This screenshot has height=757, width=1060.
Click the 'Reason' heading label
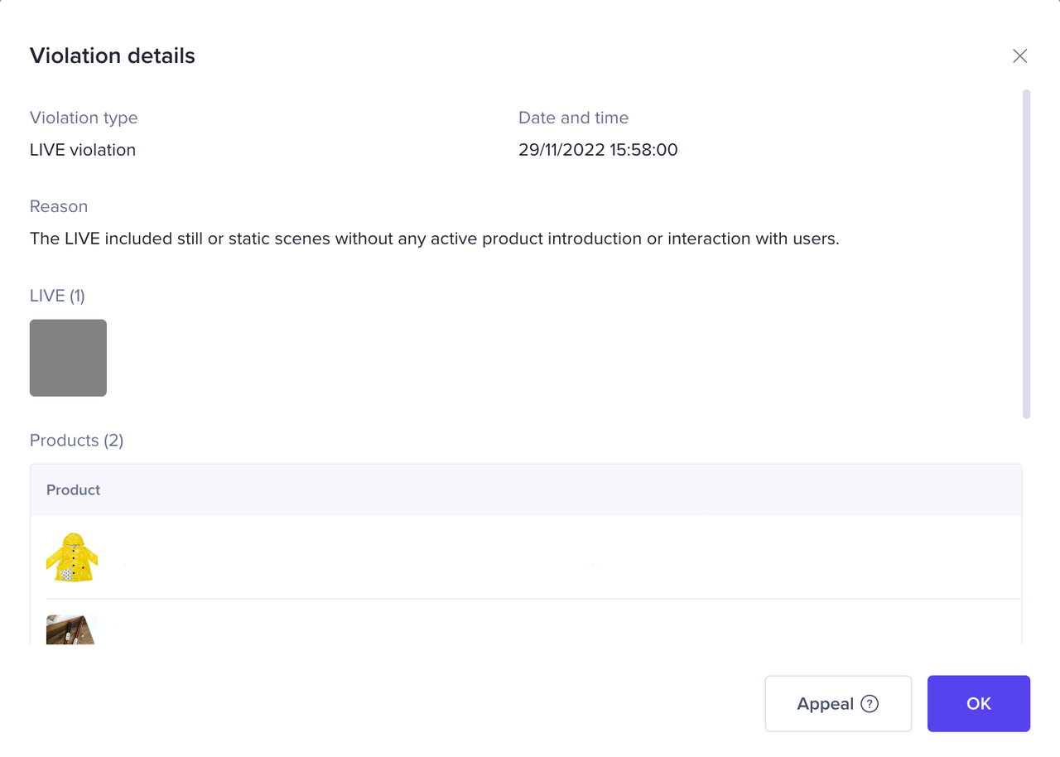[59, 206]
